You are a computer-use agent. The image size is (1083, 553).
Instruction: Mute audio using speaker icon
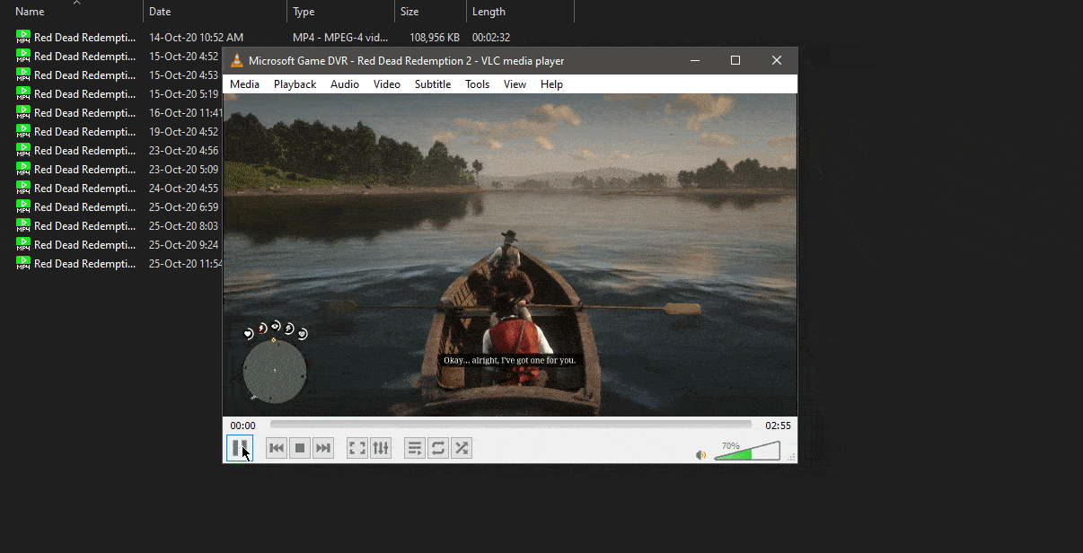point(700,455)
